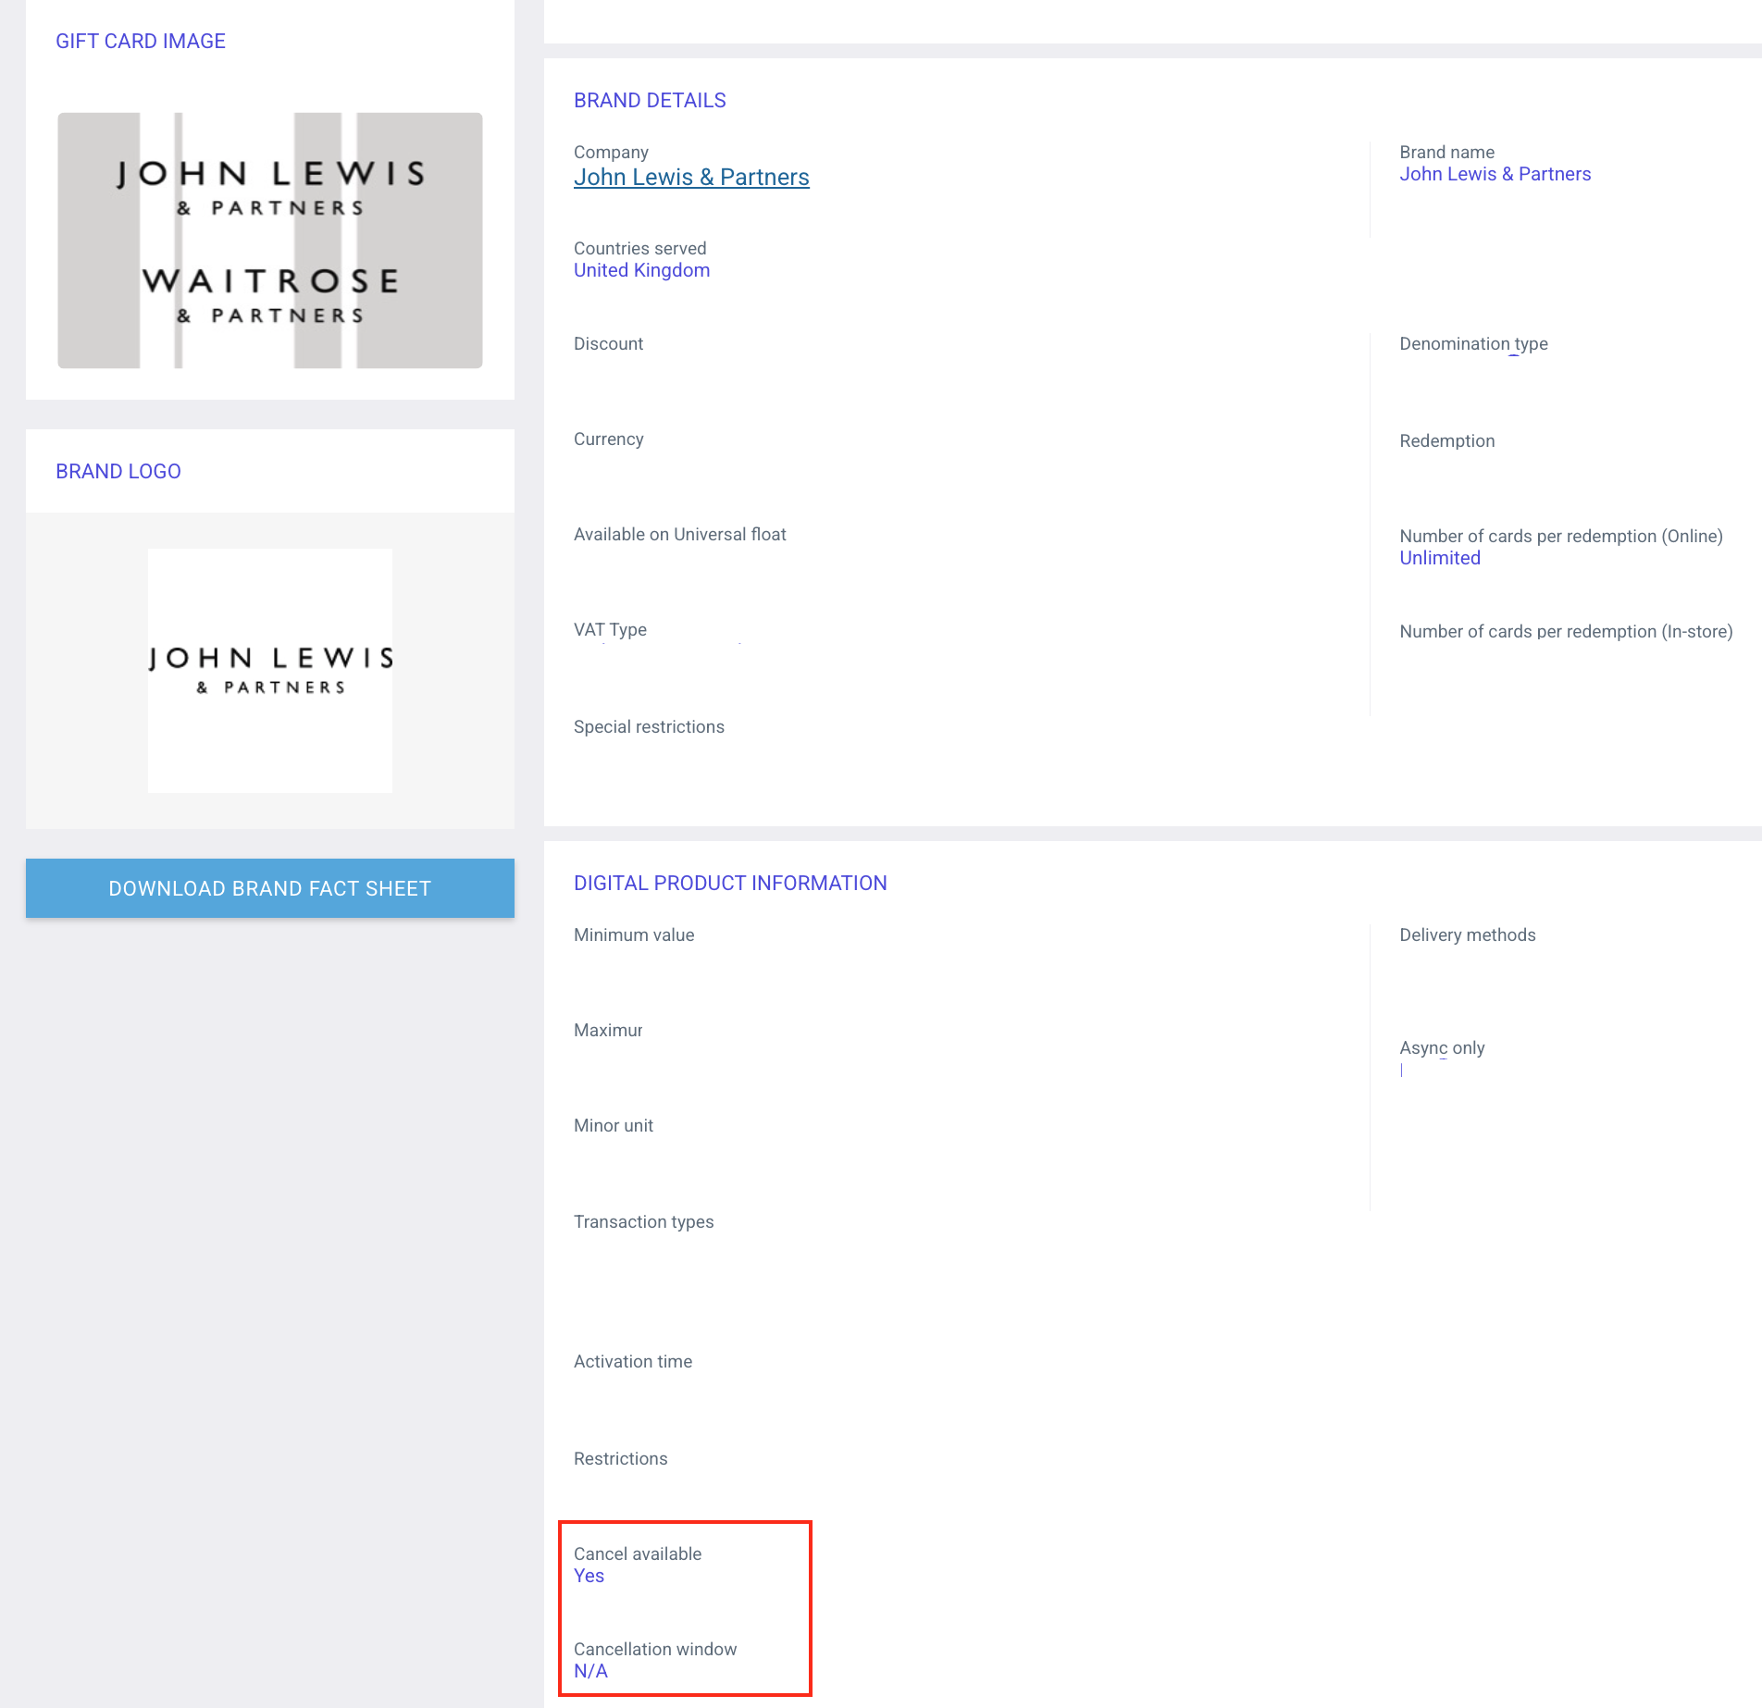
Task: Click the Cancel available label
Action: pos(638,1553)
